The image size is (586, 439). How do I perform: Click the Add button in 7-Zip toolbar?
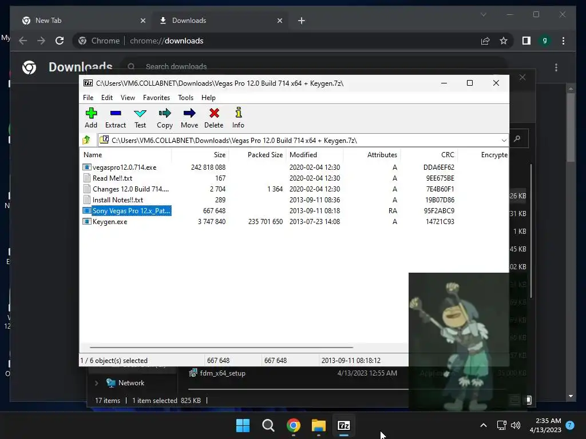(x=91, y=118)
